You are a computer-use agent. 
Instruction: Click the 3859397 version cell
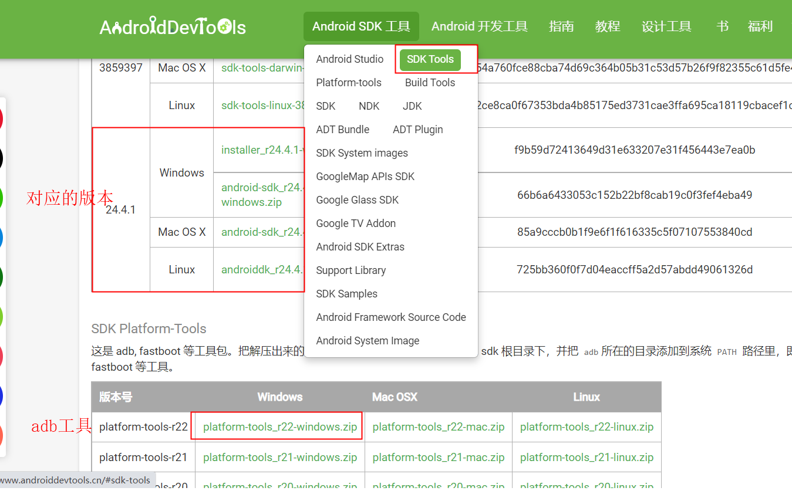pos(121,68)
